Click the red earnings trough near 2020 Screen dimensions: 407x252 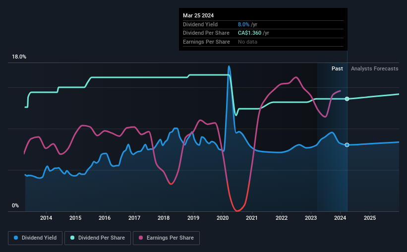pos(237,209)
